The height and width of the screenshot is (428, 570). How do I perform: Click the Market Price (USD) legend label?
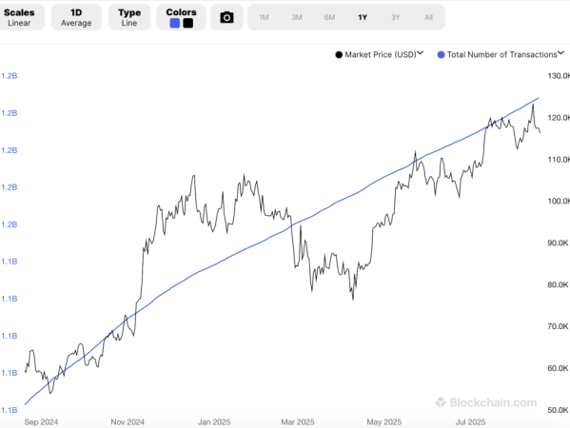(381, 54)
